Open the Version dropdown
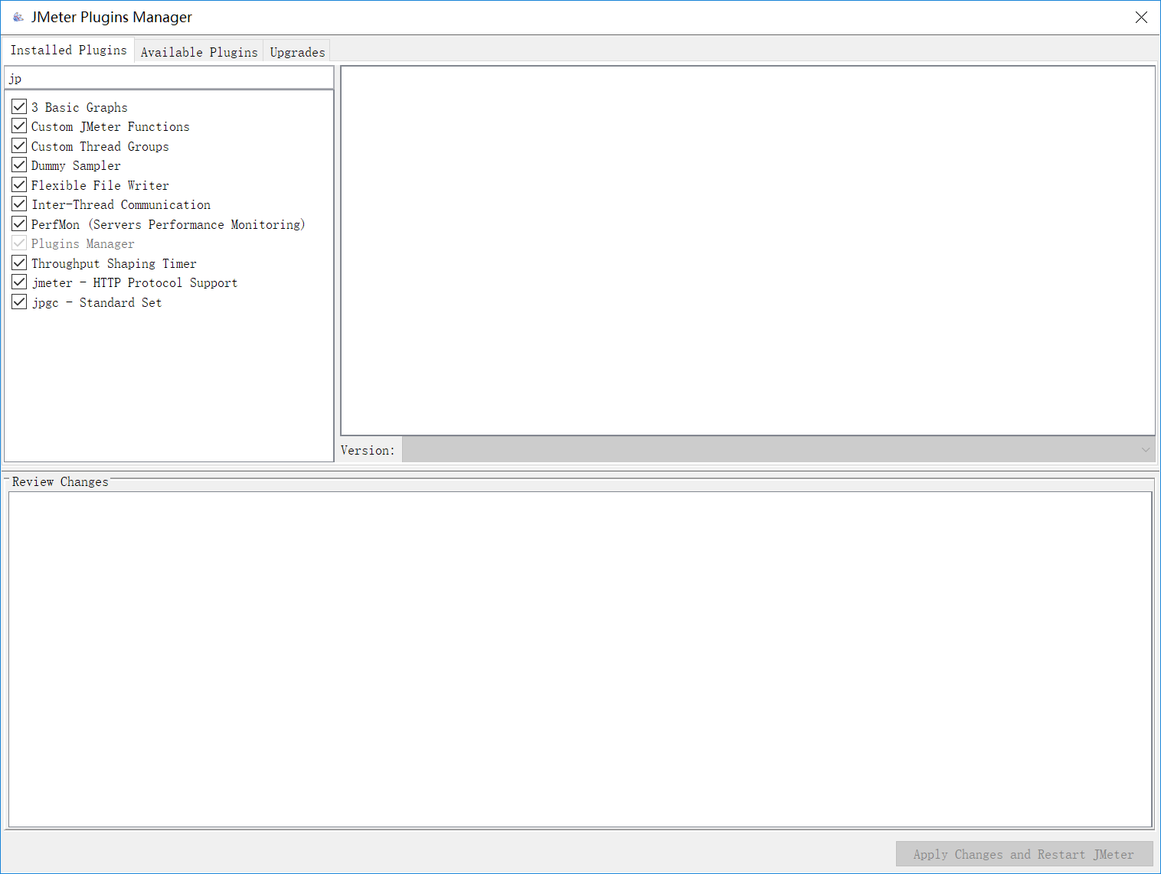This screenshot has width=1161, height=874. point(779,450)
